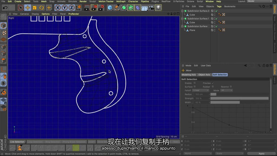Image resolution: width=277 pixels, height=156 pixels.
Task: Select the Rotate tool icon
Action: coord(41,8)
